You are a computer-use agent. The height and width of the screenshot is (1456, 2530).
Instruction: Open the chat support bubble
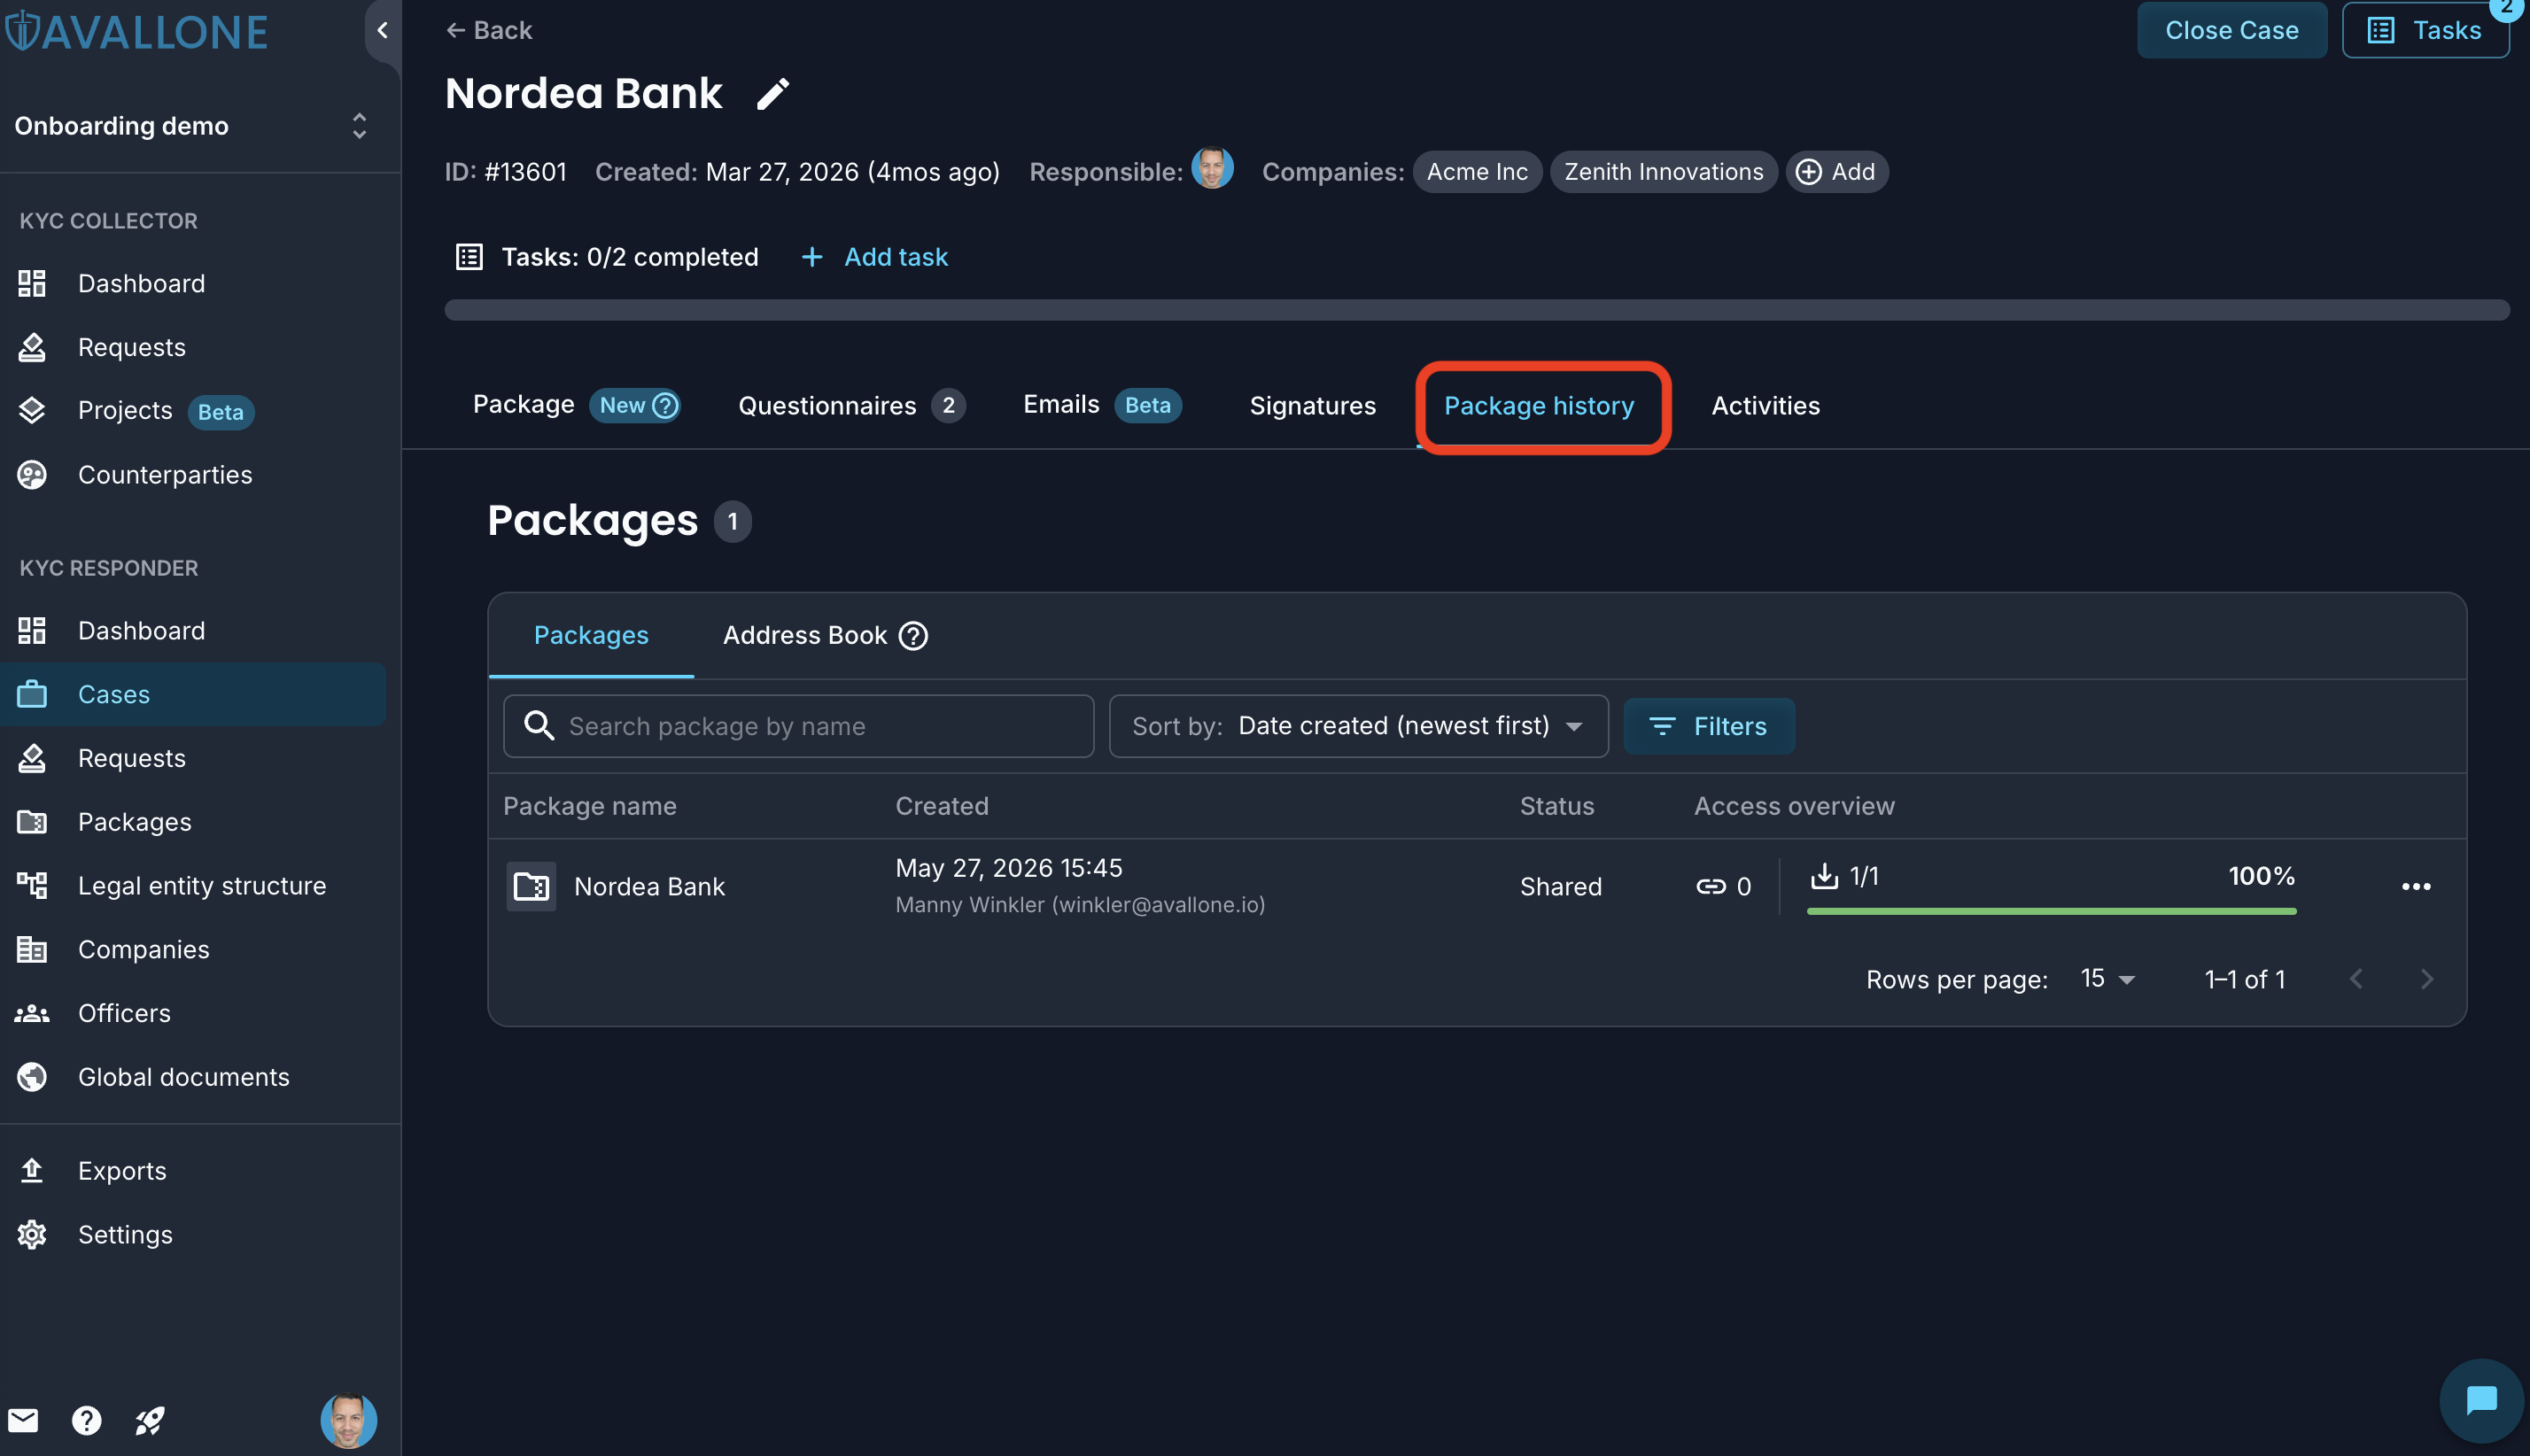point(2482,1400)
